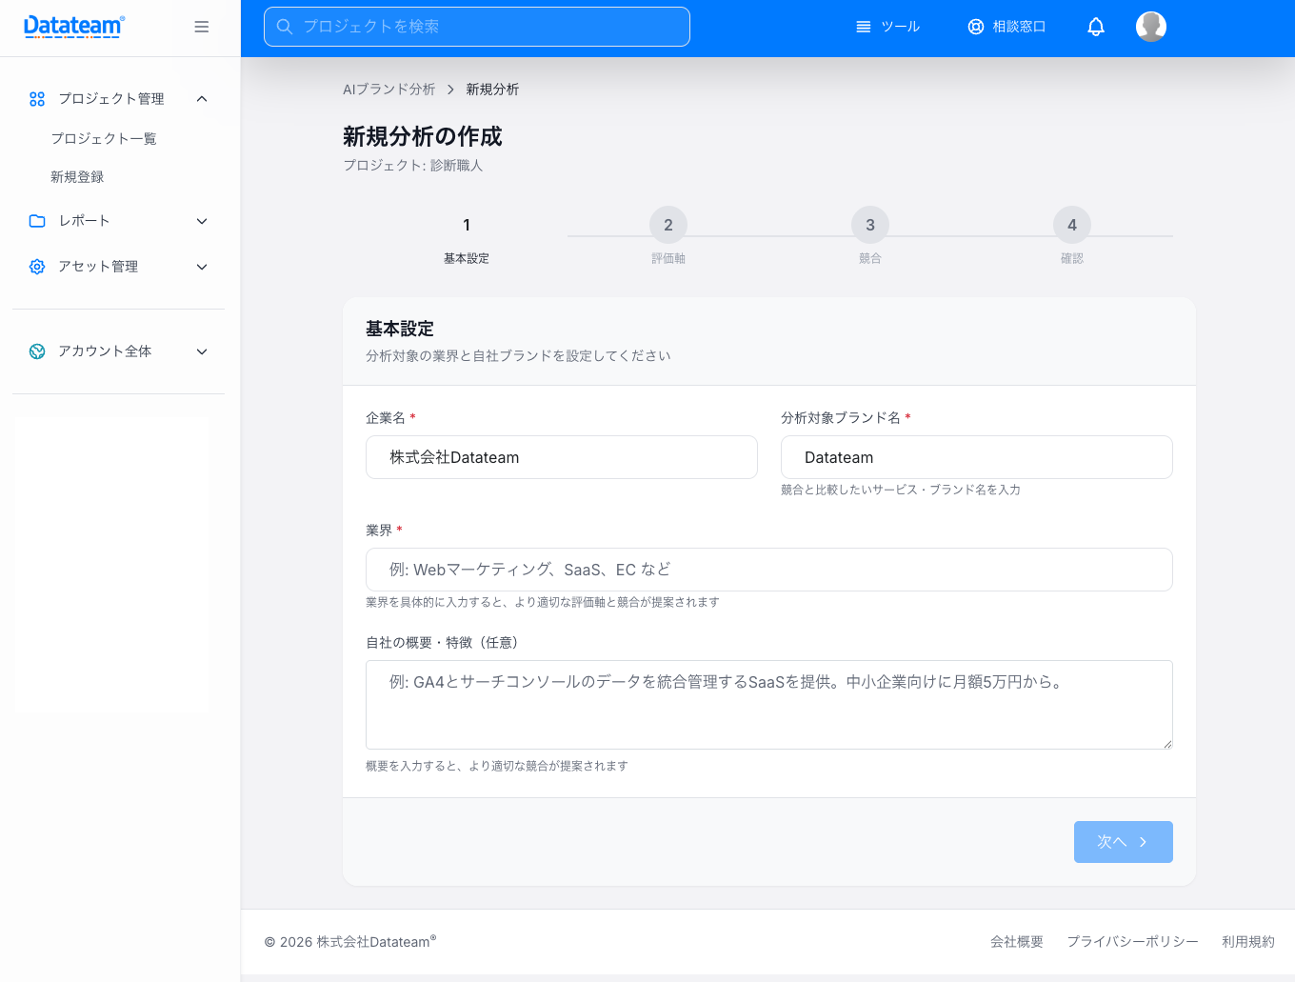Select the プロジェクト管理 grid icon

coord(36,98)
